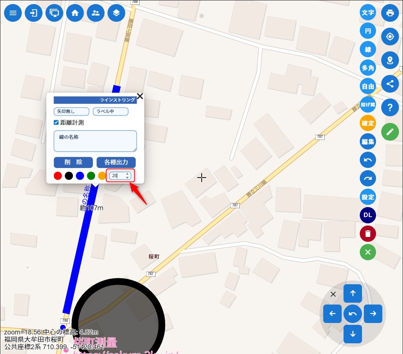Select the 多角 polygon drawing tool
This screenshot has height=354, width=403.
click(368, 68)
